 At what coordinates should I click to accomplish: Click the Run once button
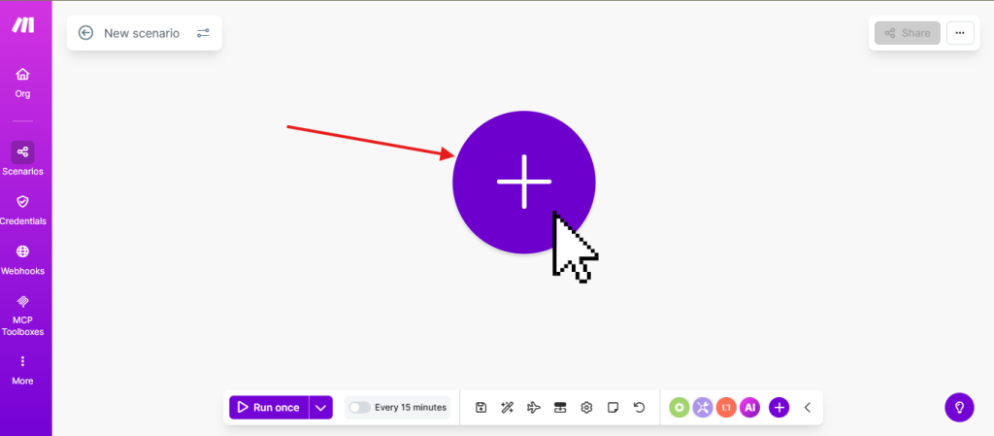pyautogui.click(x=269, y=408)
